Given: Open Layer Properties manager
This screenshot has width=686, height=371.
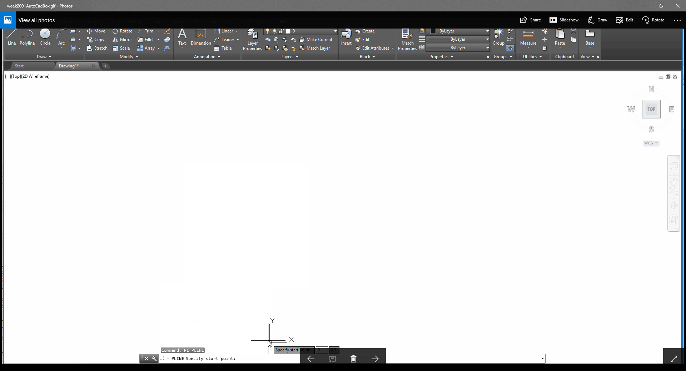Looking at the screenshot, I should [252, 40].
